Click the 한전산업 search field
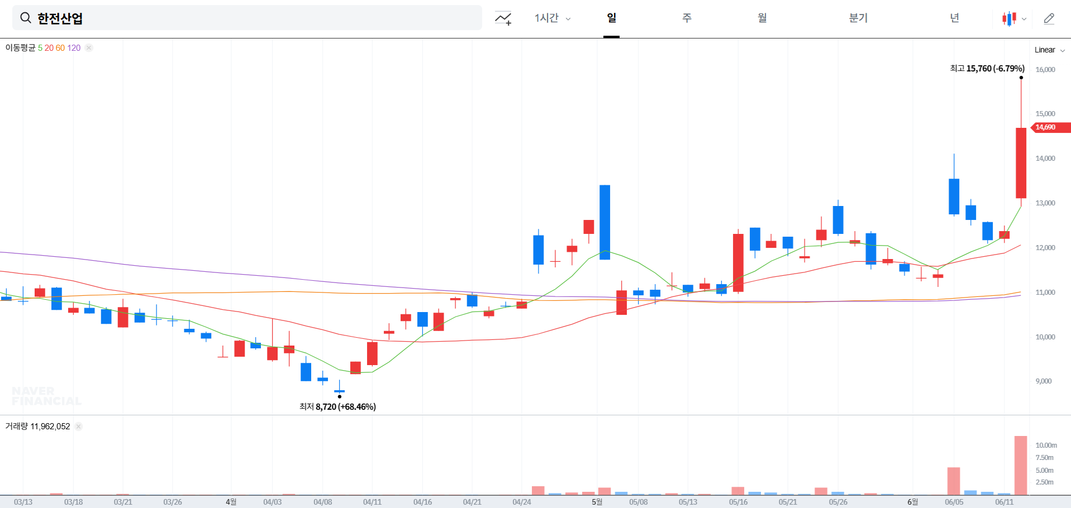 pyautogui.click(x=247, y=18)
